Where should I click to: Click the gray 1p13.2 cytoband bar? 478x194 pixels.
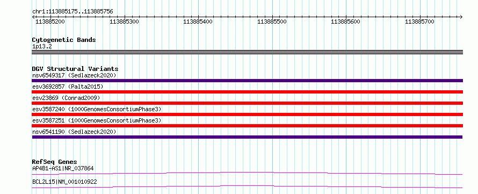(x=247, y=52)
